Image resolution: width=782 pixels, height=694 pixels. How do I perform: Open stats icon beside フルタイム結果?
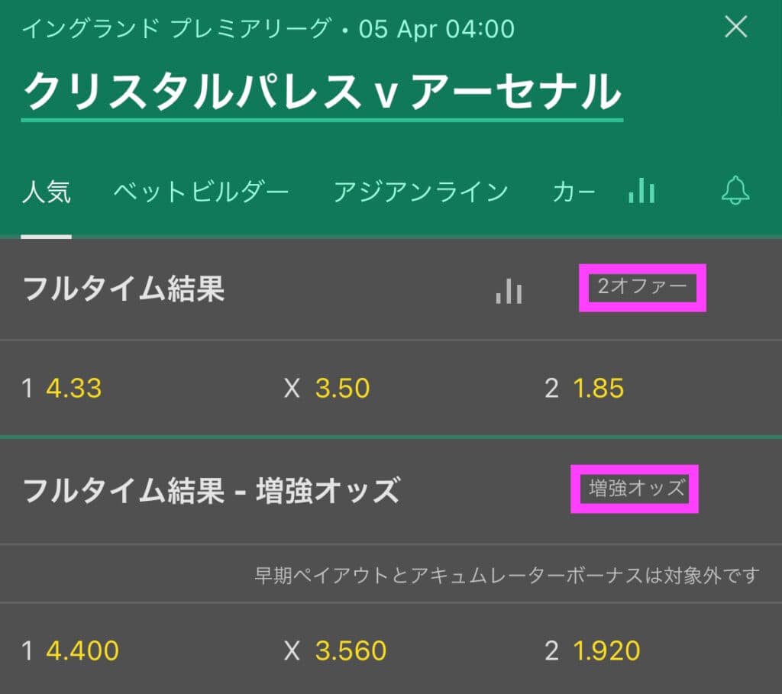(x=509, y=291)
